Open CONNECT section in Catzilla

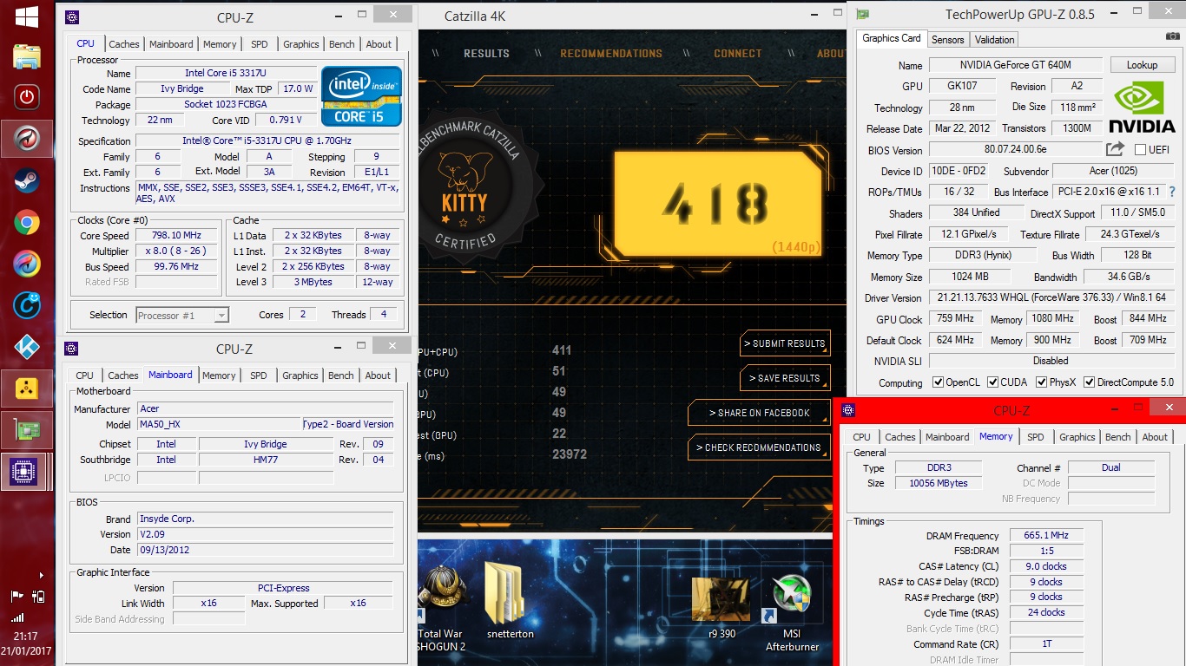pyautogui.click(x=738, y=54)
